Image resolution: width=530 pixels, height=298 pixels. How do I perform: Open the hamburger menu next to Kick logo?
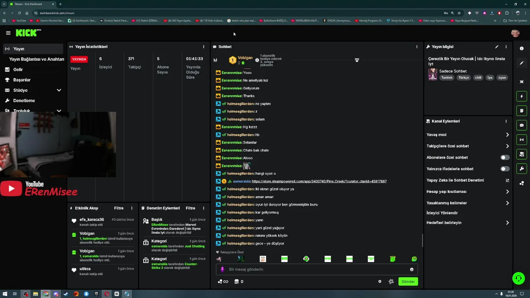[x=8, y=33]
